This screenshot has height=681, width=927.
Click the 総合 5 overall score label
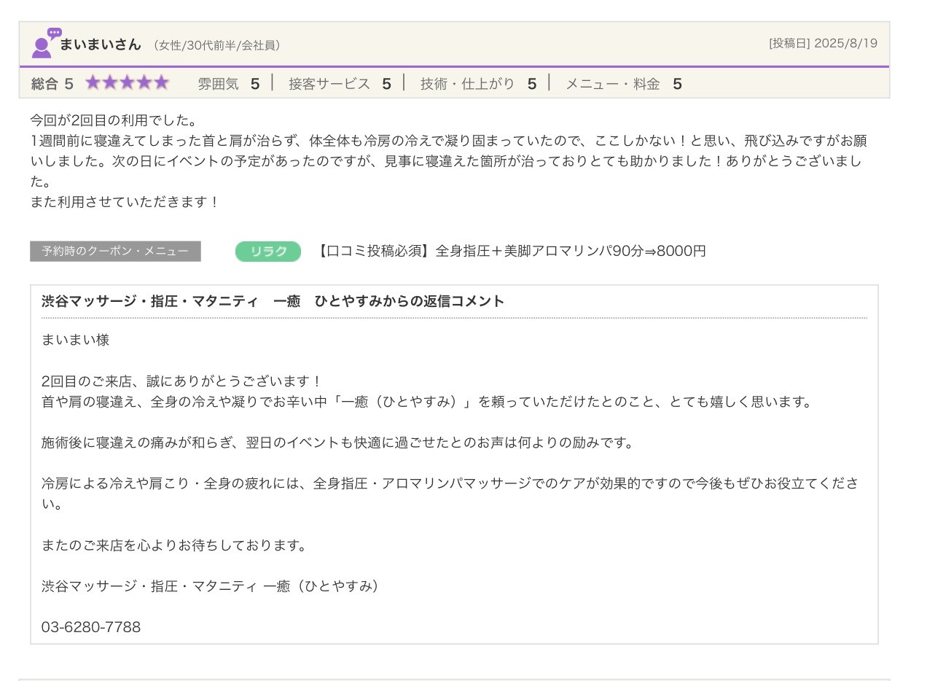pos(52,84)
